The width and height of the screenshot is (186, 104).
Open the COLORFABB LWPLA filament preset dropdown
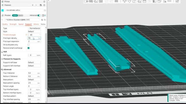[24, 10]
